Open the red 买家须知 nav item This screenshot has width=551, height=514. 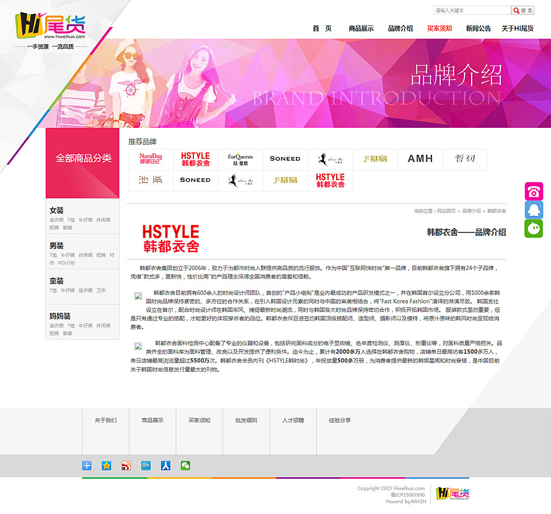[439, 29]
